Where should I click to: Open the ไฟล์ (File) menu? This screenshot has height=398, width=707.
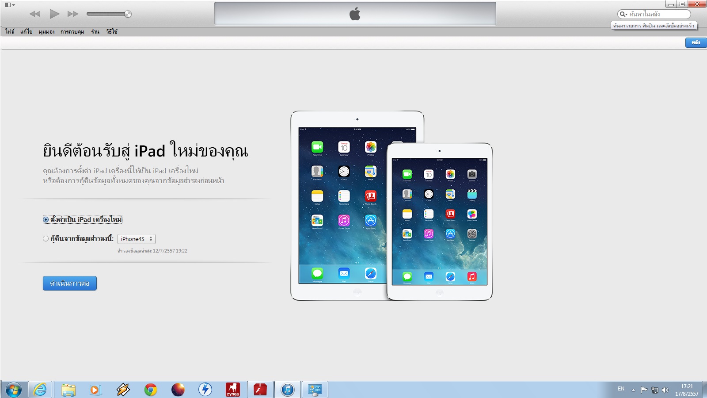tap(10, 31)
